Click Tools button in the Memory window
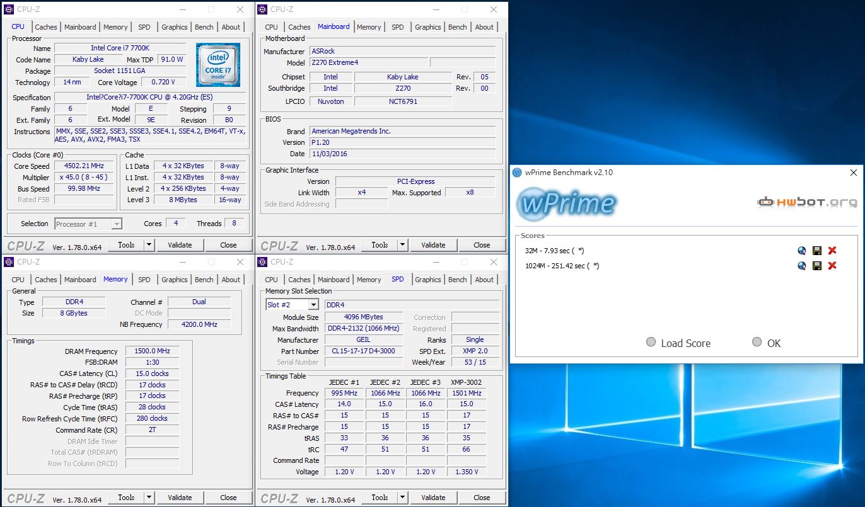865x507 pixels. point(126,498)
